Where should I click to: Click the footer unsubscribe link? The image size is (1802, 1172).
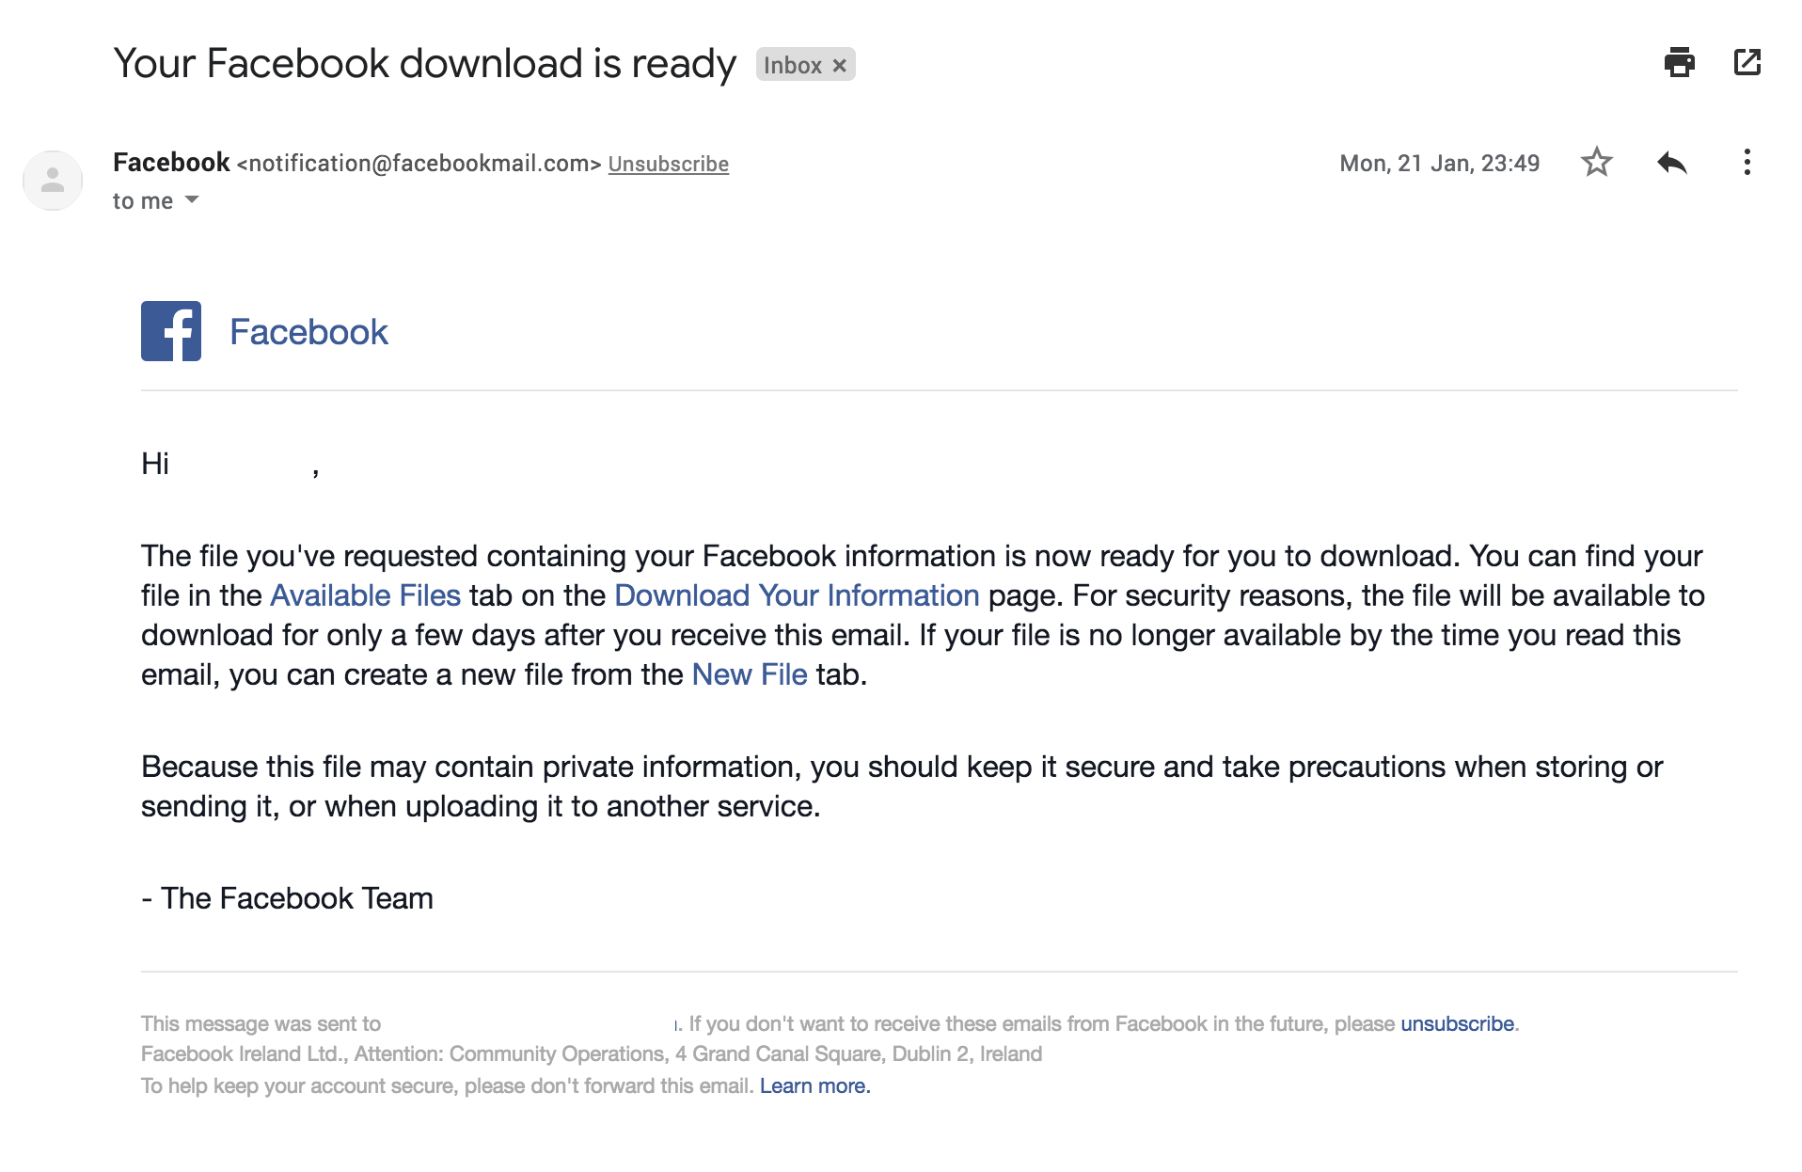pyautogui.click(x=1458, y=1023)
